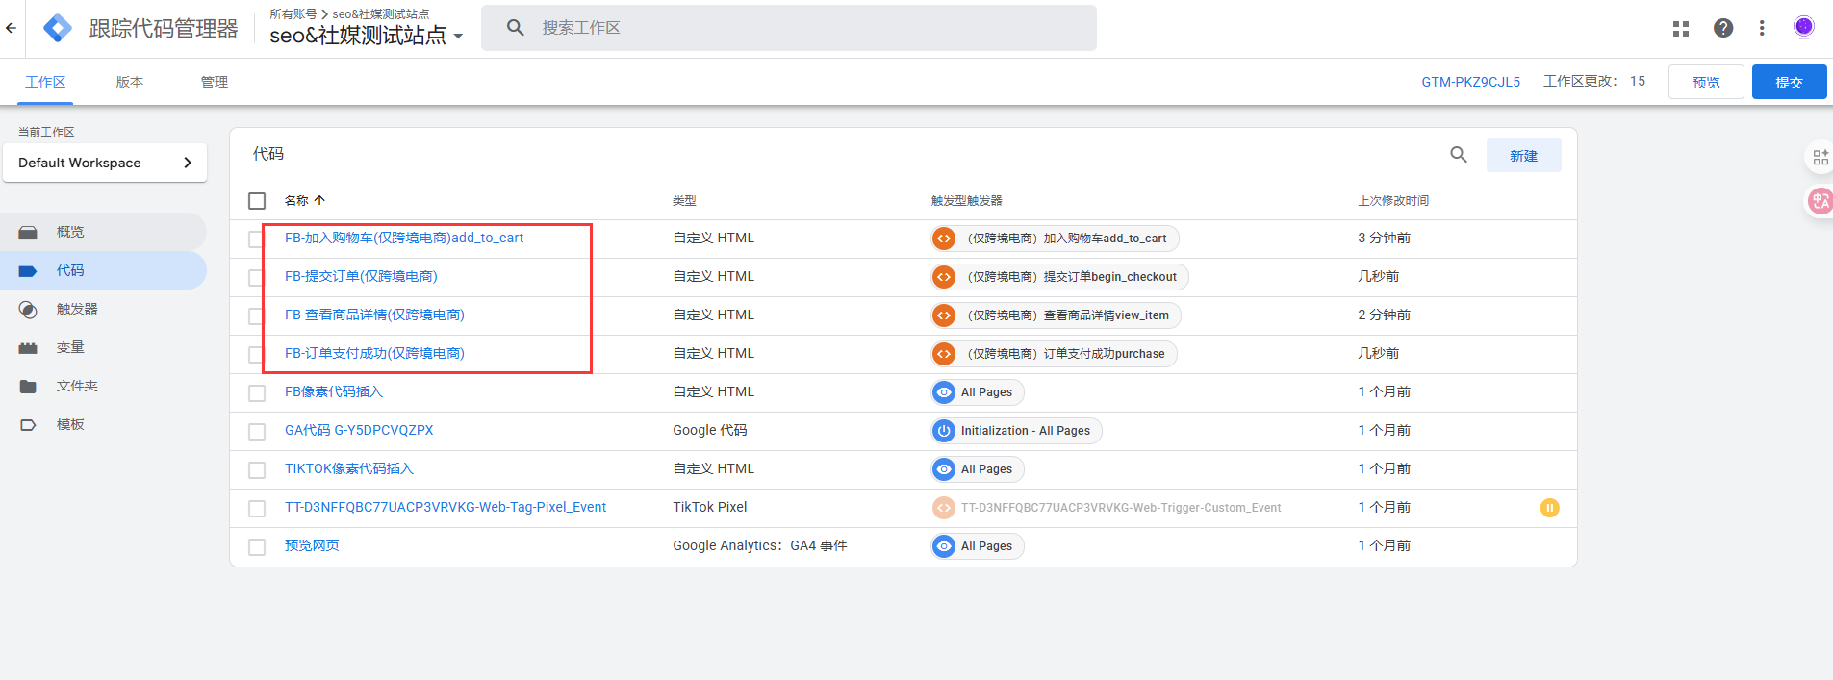Open 触发器 in the sidebar

tap(103, 309)
